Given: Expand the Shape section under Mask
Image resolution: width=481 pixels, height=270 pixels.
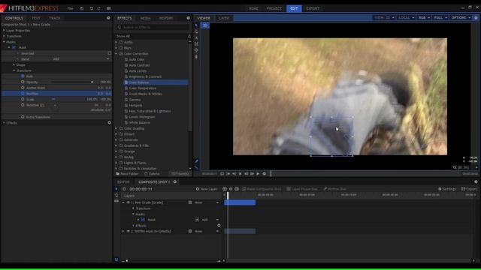Looking at the screenshot, I should coord(14,65).
